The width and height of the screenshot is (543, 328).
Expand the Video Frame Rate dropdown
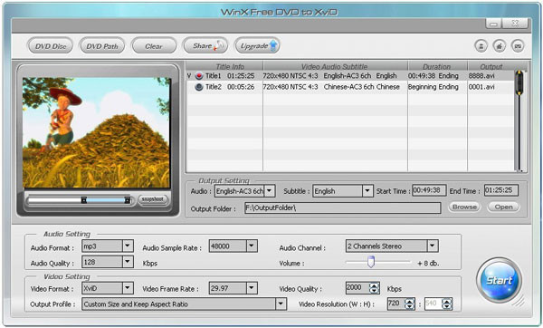(252, 288)
